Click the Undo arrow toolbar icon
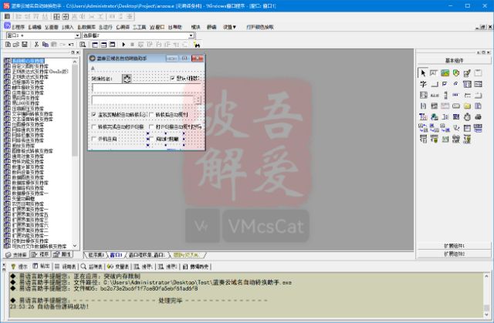Image resolution: width=494 pixels, height=323 pixels. [x=71, y=45]
